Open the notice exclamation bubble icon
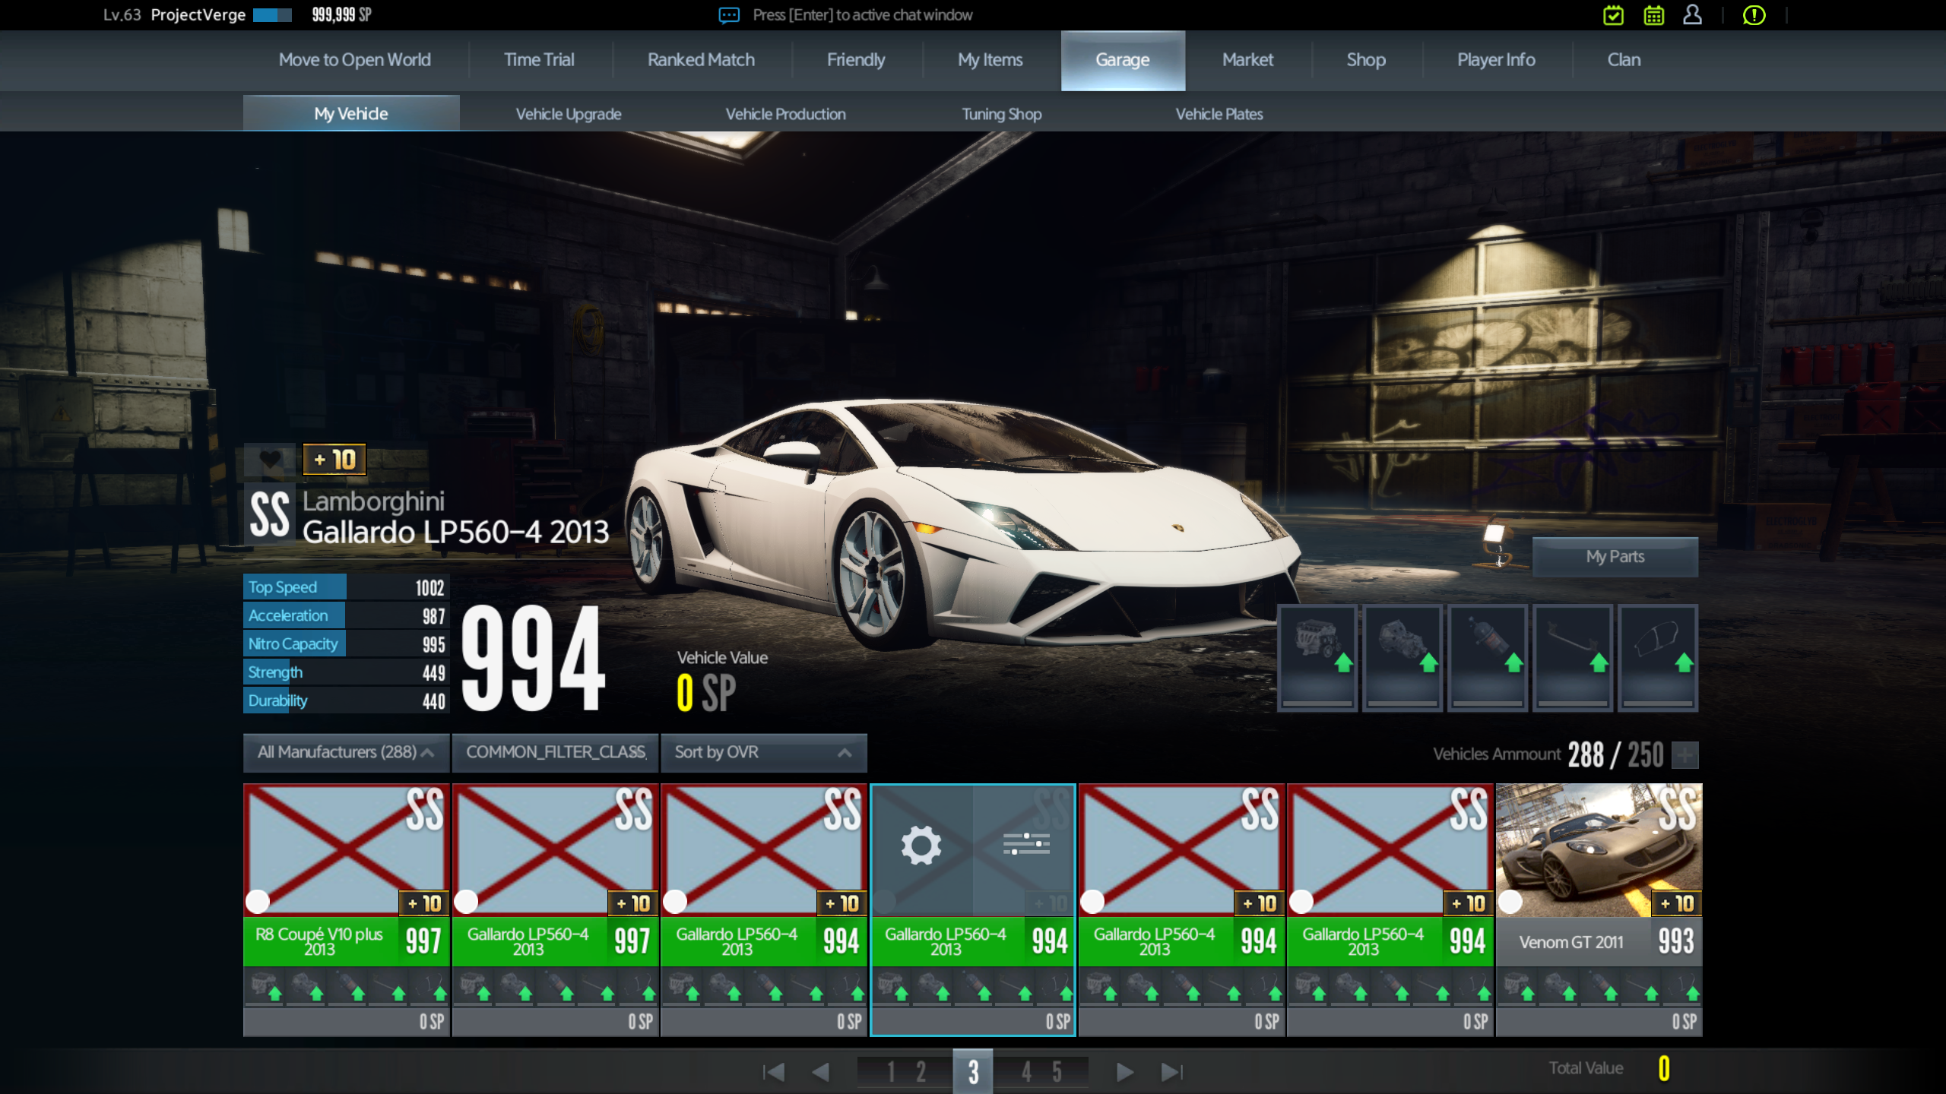This screenshot has width=1946, height=1094. click(1754, 15)
